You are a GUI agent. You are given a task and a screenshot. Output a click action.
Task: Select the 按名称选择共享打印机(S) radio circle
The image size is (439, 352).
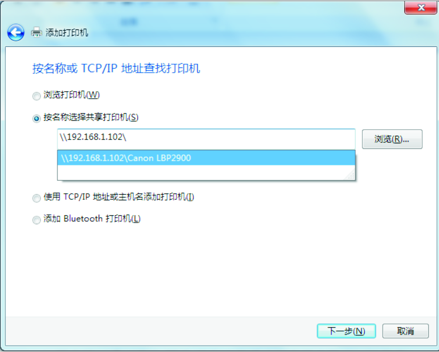[36, 118]
